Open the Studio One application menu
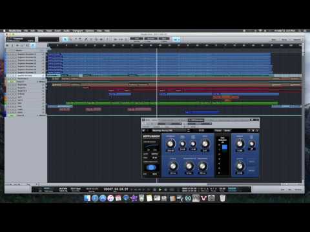 click(15, 31)
